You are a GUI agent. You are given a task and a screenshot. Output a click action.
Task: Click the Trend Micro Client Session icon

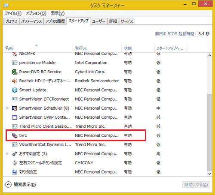[15, 126]
